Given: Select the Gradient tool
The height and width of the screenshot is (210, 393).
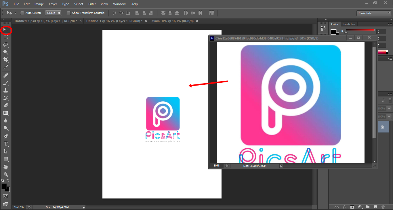Looking at the screenshot, I should coord(6,113).
